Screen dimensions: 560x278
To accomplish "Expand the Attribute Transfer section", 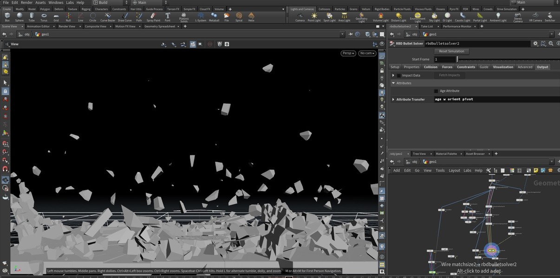I will click(x=393, y=100).
